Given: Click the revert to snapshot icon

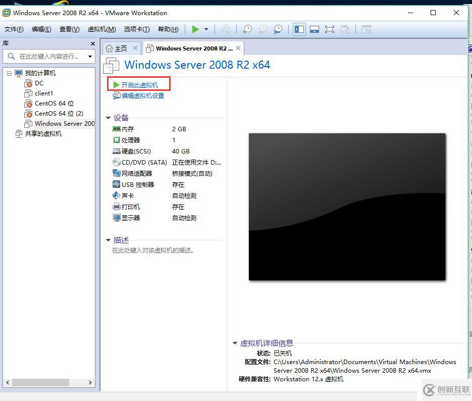Looking at the screenshot, I should pos(263,29).
